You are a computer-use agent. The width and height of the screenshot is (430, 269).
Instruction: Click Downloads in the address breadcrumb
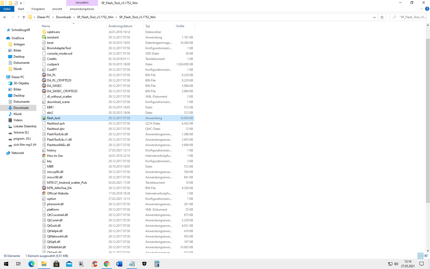pyautogui.click(x=63, y=17)
